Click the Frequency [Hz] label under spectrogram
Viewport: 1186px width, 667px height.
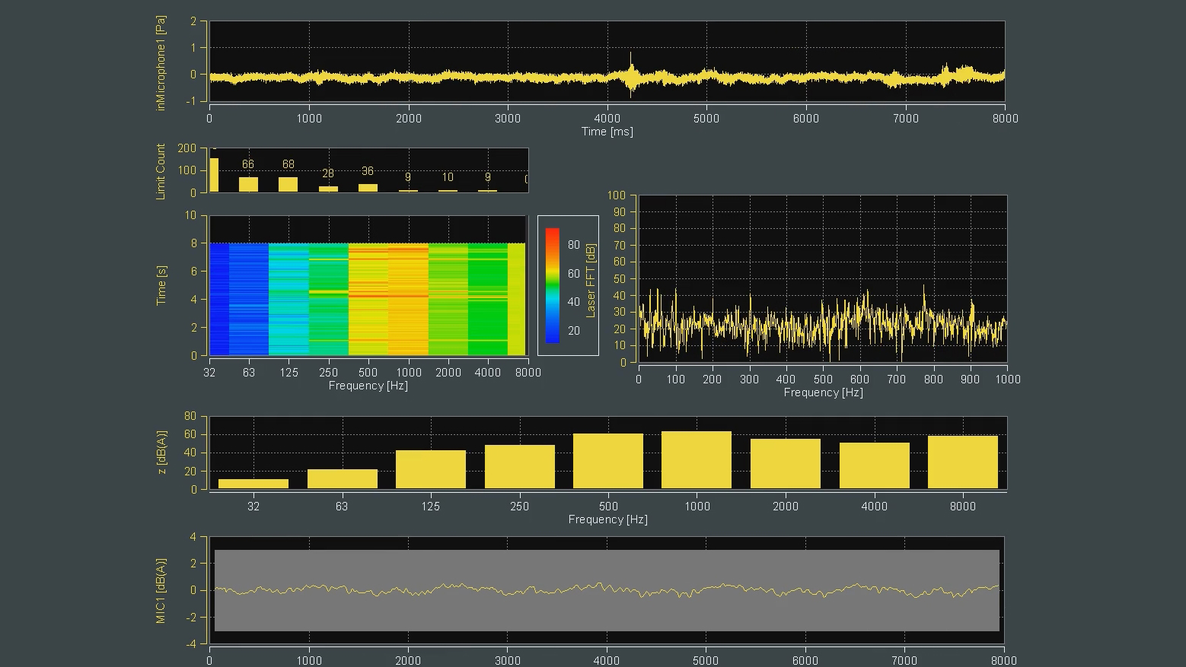tap(368, 386)
